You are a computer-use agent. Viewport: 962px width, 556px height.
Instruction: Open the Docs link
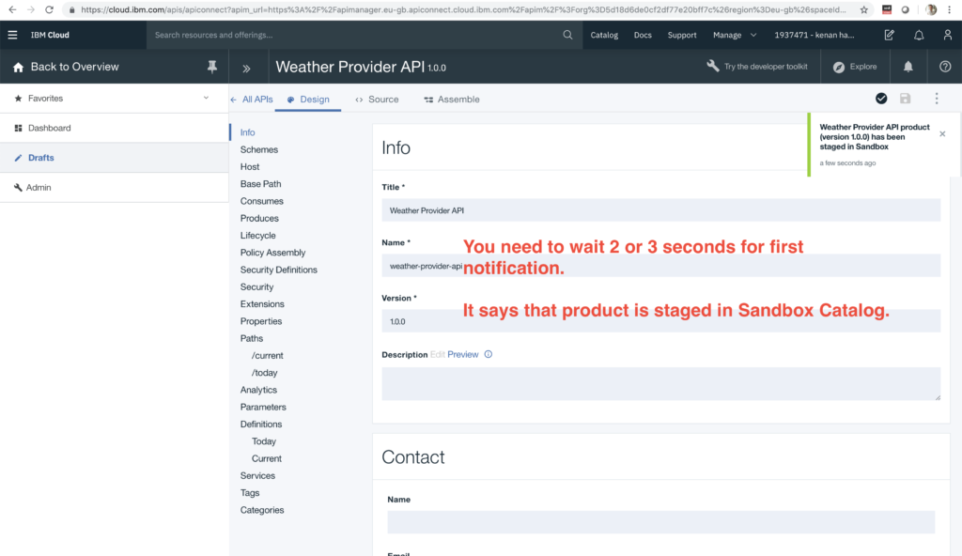click(x=643, y=35)
